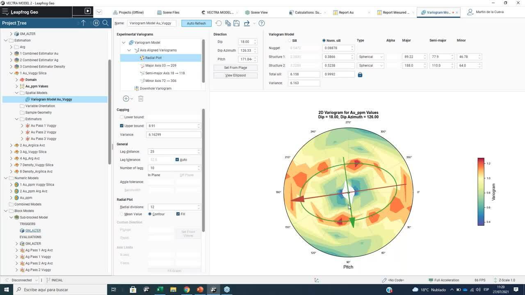Switch to Report Mesured tab
525x295 pixels.
point(395,12)
